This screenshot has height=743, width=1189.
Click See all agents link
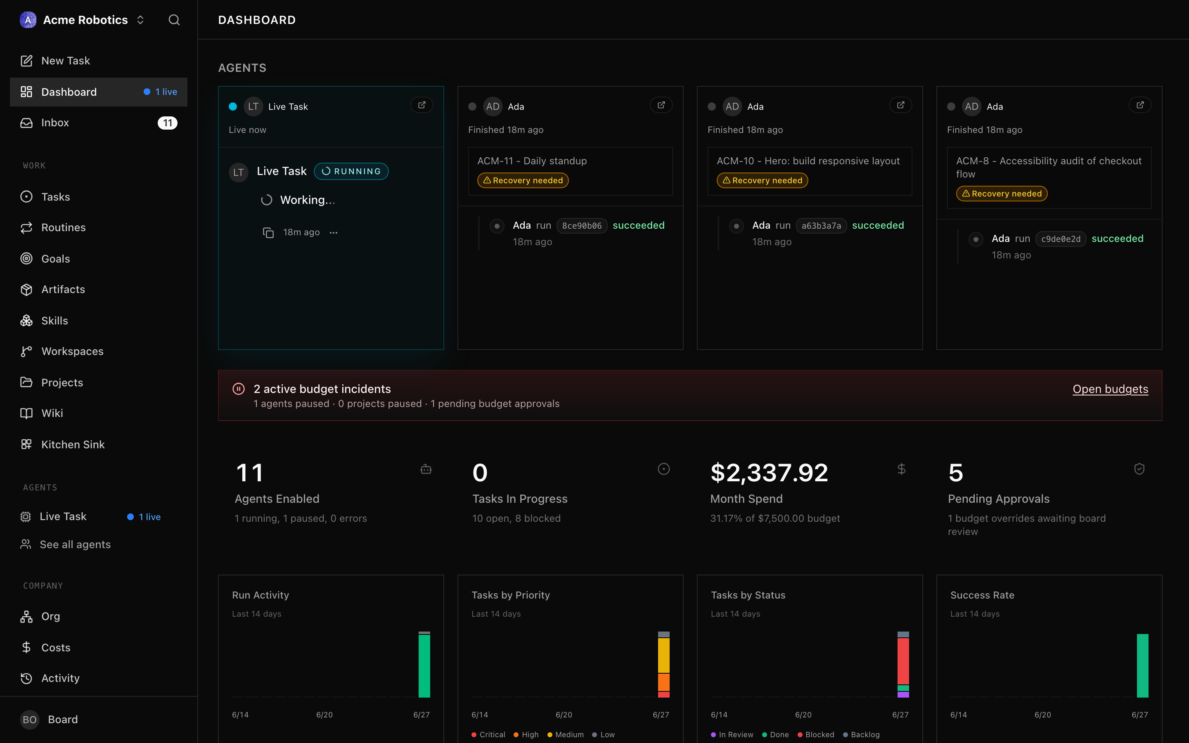point(75,544)
